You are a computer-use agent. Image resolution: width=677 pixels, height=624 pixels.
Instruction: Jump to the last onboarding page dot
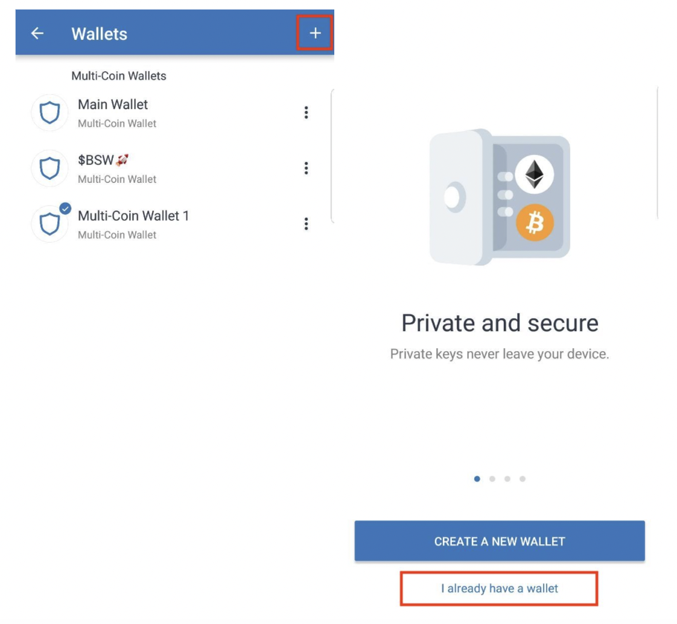point(523,479)
